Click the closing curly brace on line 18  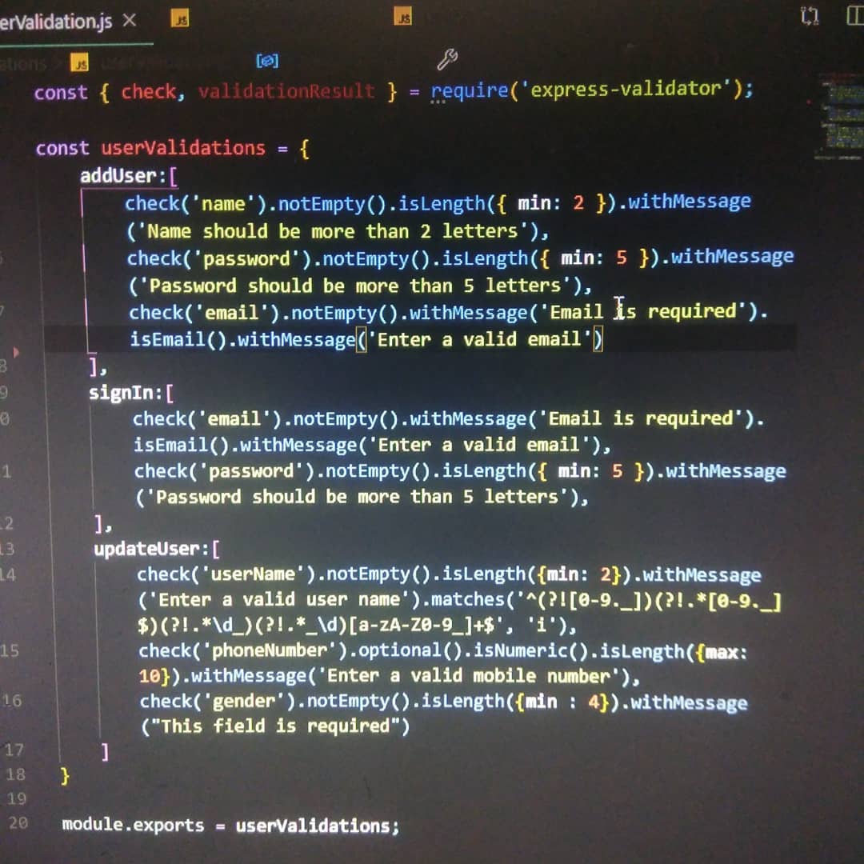65,776
